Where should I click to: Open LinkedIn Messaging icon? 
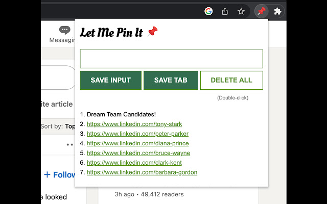click(x=64, y=31)
